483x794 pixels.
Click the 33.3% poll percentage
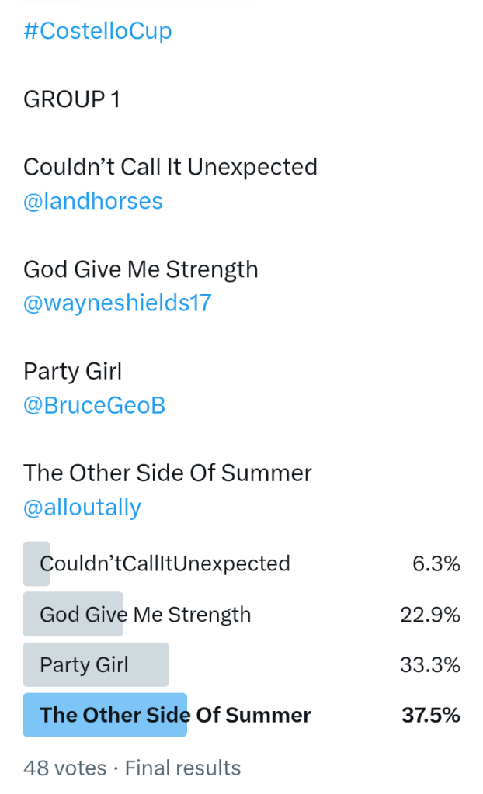pyautogui.click(x=430, y=665)
